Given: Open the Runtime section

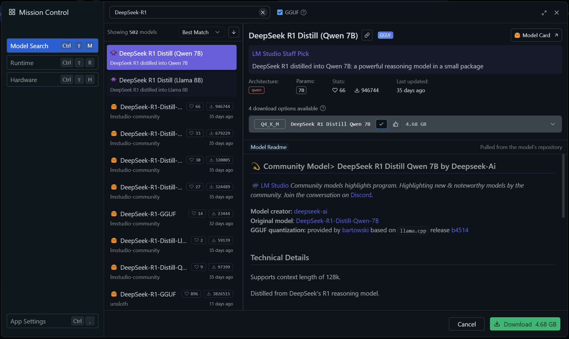Looking at the screenshot, I should click(52, 63).
